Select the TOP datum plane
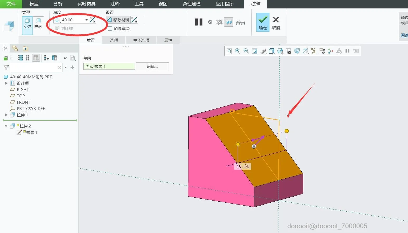Screen dimensions: 408x233 pos(21,96)
